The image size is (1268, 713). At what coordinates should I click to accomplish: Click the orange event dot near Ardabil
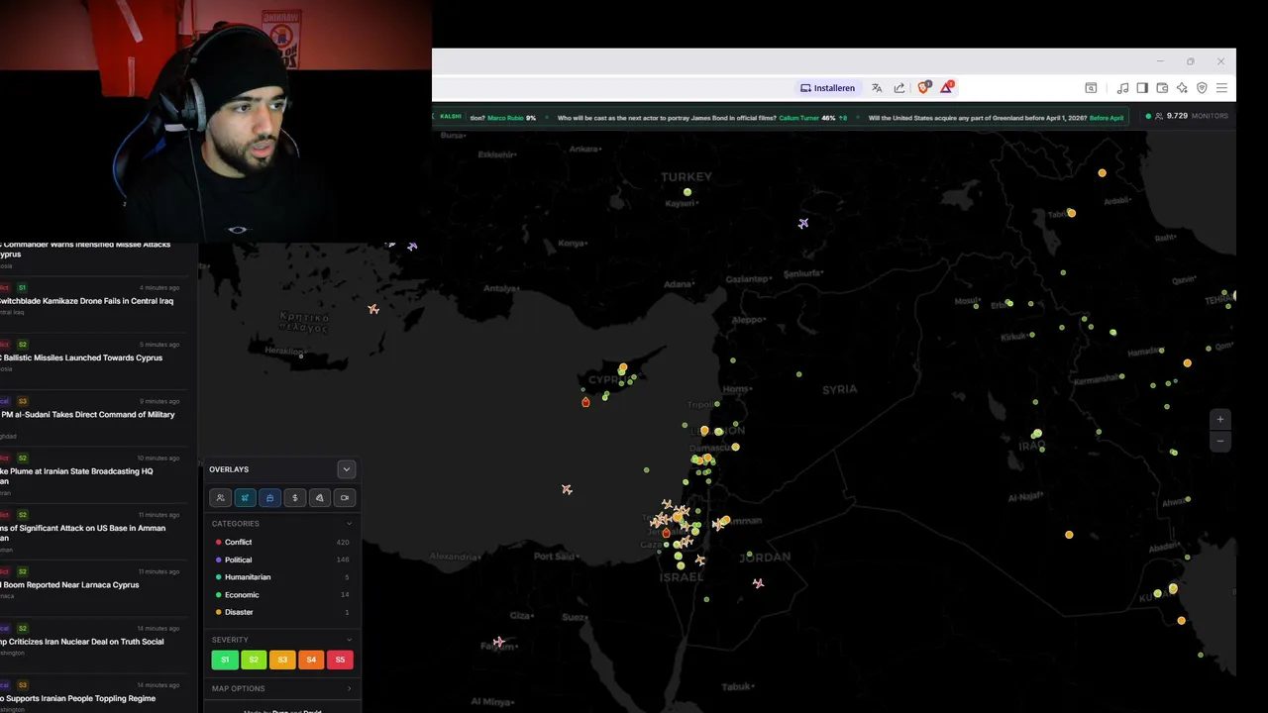click(x=1102, y=173)
